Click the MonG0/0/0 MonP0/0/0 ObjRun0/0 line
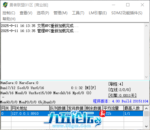 (28, 102)
